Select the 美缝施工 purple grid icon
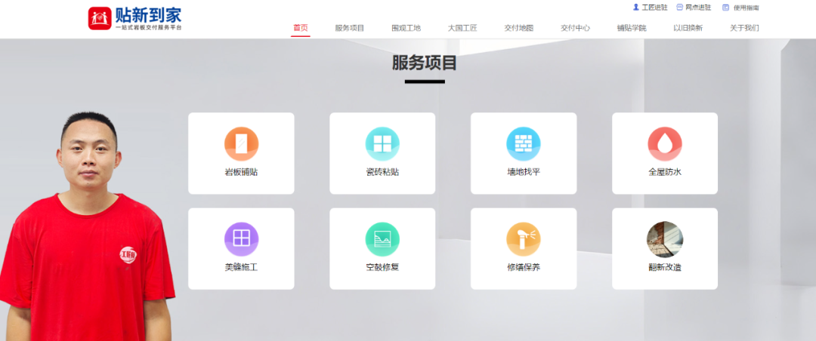816x341 pixels. pos(241,239)
